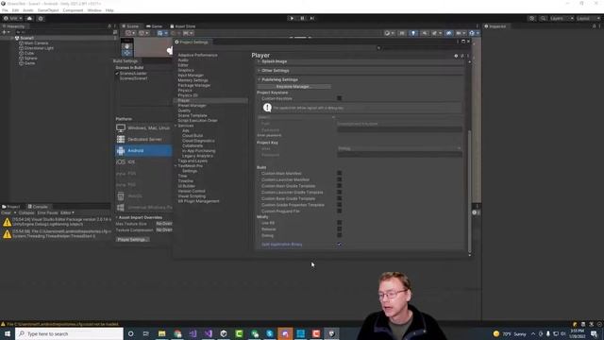Enable Custom Main Manifest checkbox
The width and height of the screenshot is (604, 340).
pos(340,174)
